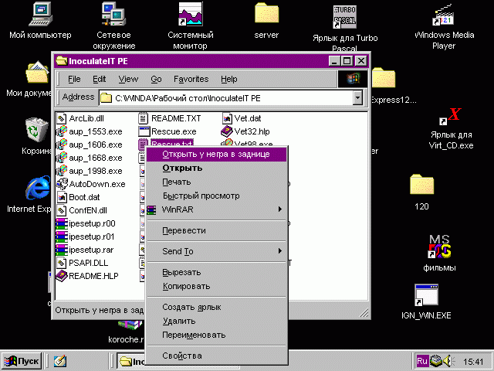The image size is (494, 371).
Task: Choose Печать in the context menu
Action: pyautogui.click(x=217, y=182)
